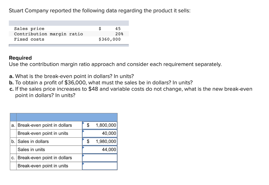Select the "Sales in units" row label
The height and width of the screenshot is (185, 269).
(x=31, y=150)
